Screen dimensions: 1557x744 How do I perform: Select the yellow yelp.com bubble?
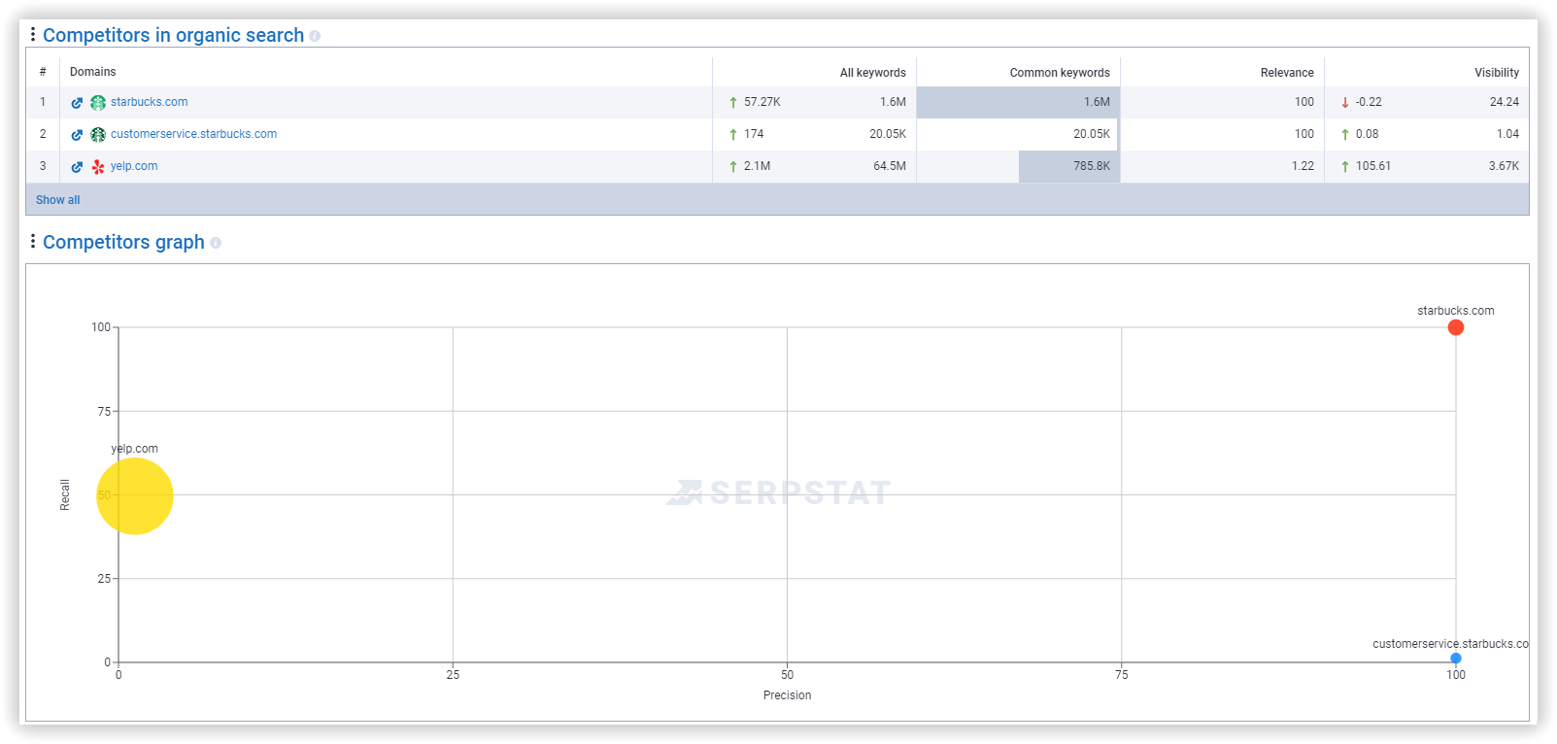pyautogui.click(x=135, y=496)
